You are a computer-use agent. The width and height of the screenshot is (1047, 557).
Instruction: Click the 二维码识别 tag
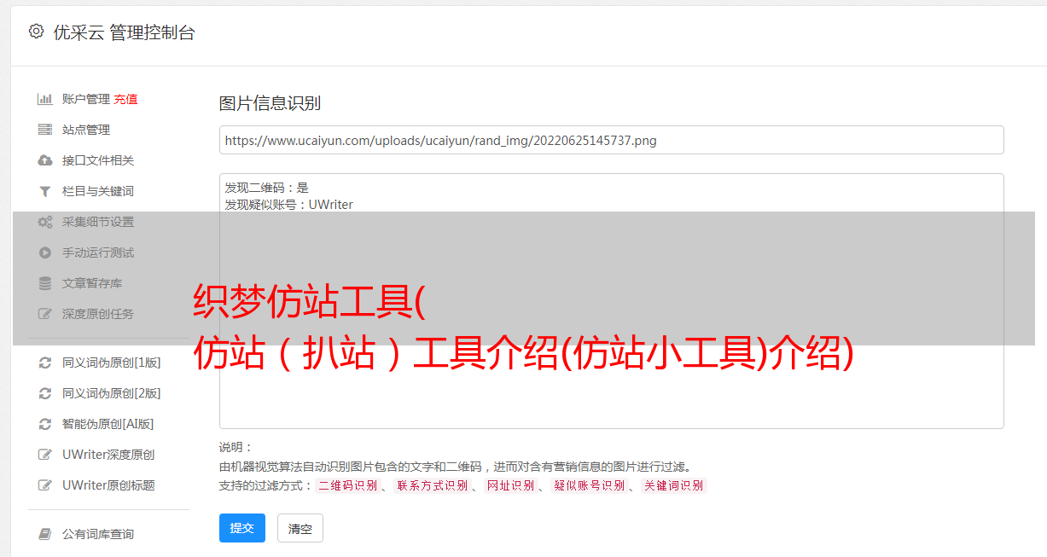347,485
